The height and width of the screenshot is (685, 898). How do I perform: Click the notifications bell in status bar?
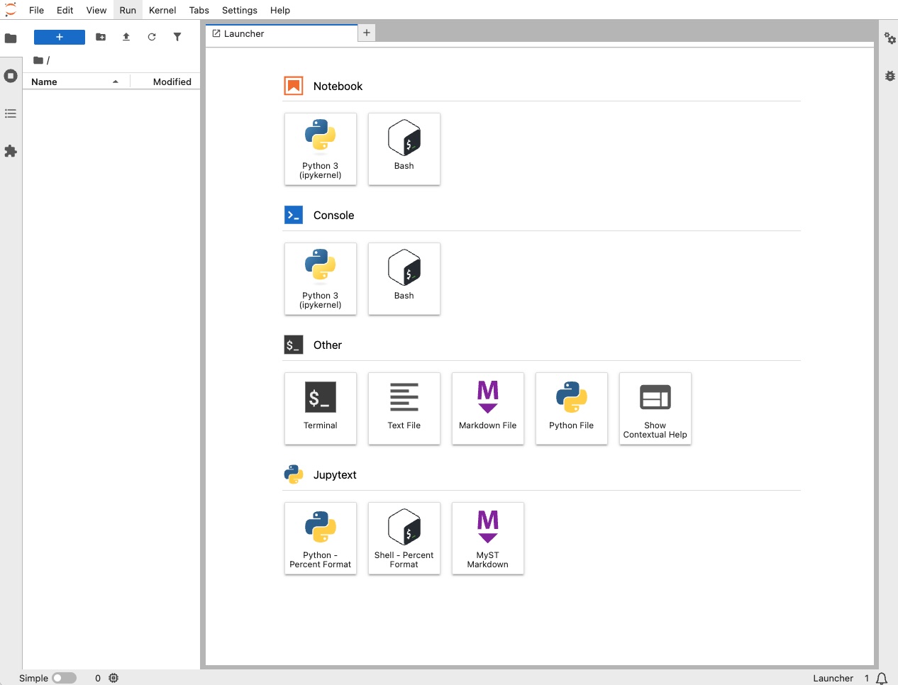tap(882, 679)
